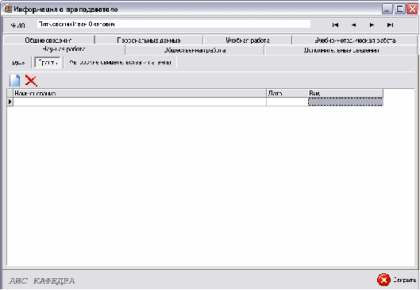Select the row indicator arrow in grid
The width and height of the screenshot is (420, 290).
point(10,102)
